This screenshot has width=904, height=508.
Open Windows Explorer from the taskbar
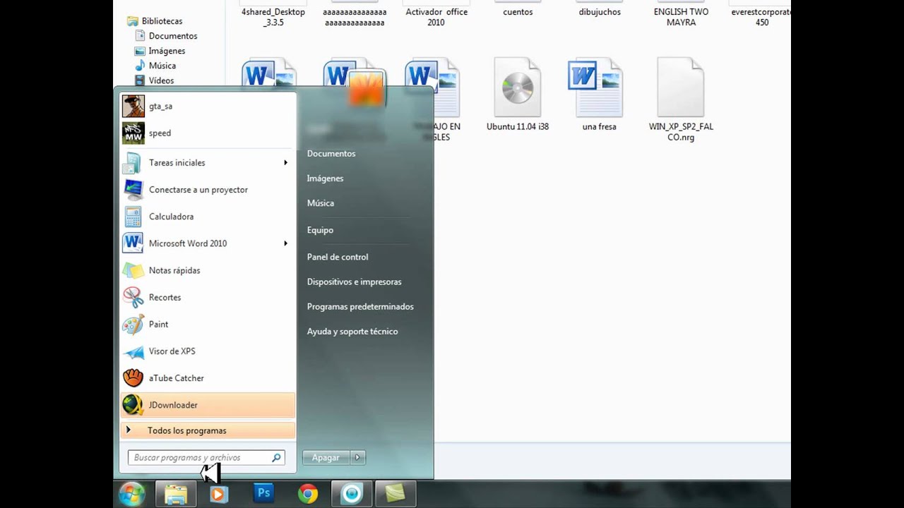[176, 494]
